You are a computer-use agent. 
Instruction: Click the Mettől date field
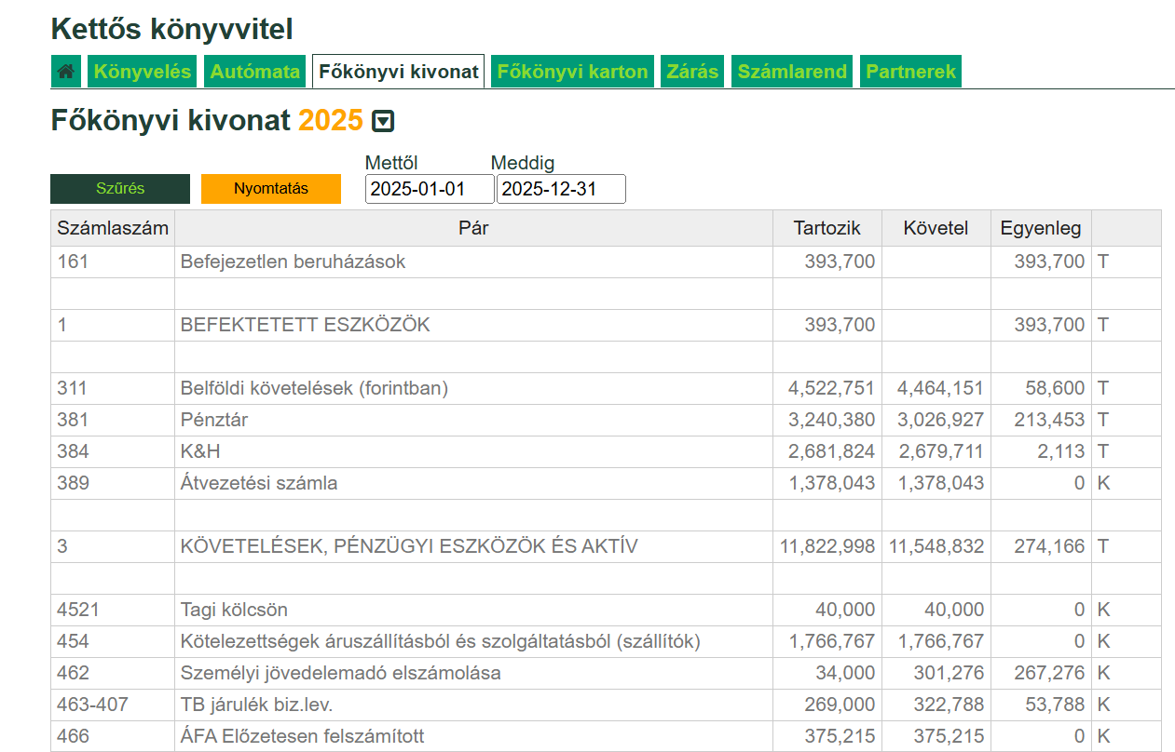pyautogui.click(x=429, y=189)
